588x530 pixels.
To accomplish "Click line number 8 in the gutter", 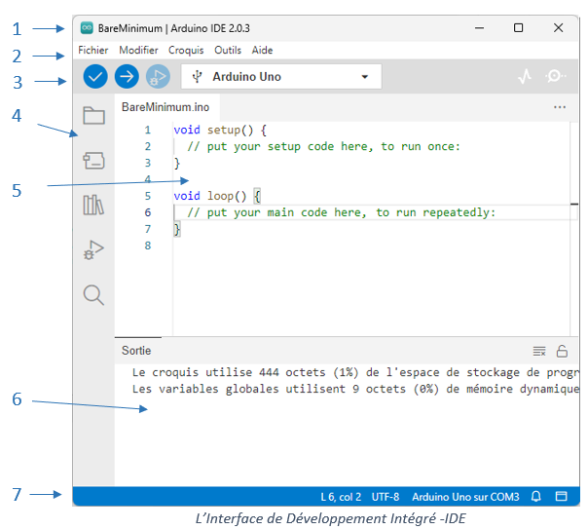I will pos(148,246).
